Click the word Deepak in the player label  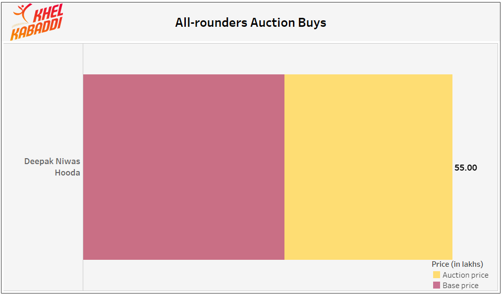(x=36, y=162)
